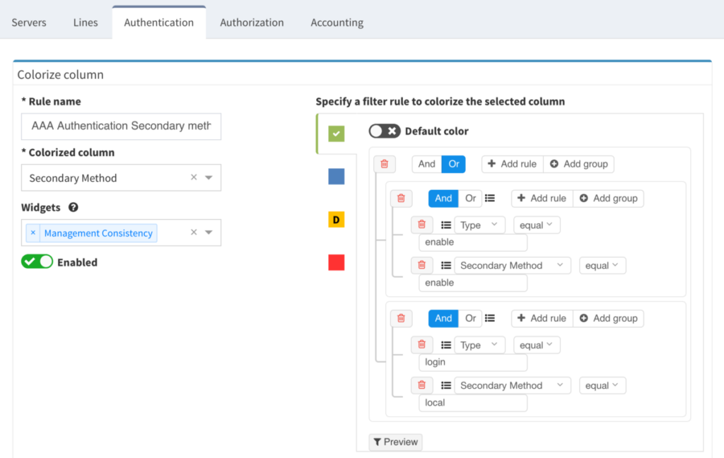This screenshot has height=458, width=724.
Task: Delete the second And group with trash icon
Action: (402, 318)
